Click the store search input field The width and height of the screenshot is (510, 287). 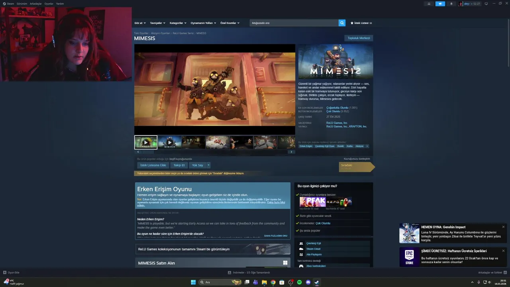294,23
